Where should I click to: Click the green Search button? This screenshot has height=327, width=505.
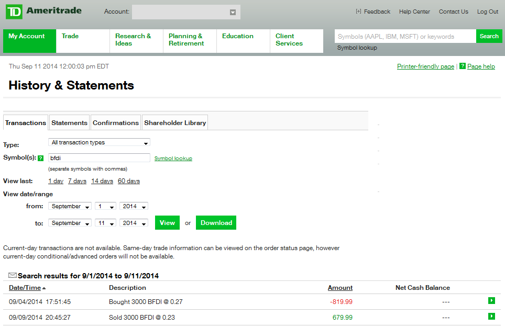[489, 36]
